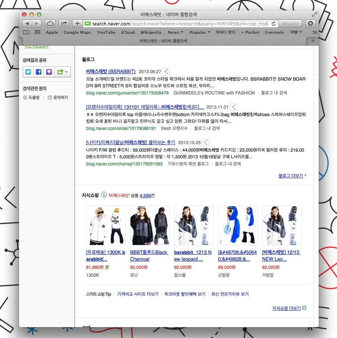The height and width of the screenshot is (338, 337).
Task: Open blog.naver.com/chanwj URL link
Action: coord(124,164)
